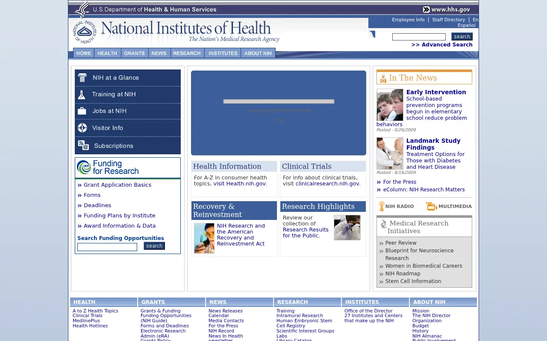The height and width of the screenshot is (341, 547).
Task: Click the Training at NIH flask icon
Action: [x=82, y=95]
